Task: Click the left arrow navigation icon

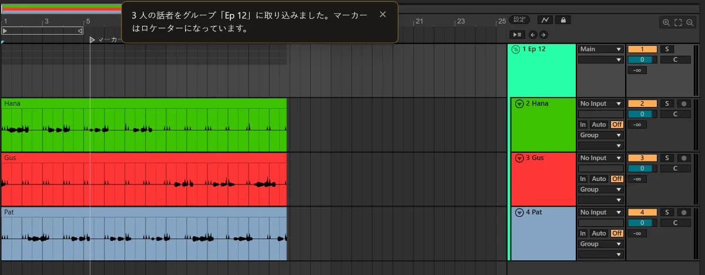Action: click(533, 35)
